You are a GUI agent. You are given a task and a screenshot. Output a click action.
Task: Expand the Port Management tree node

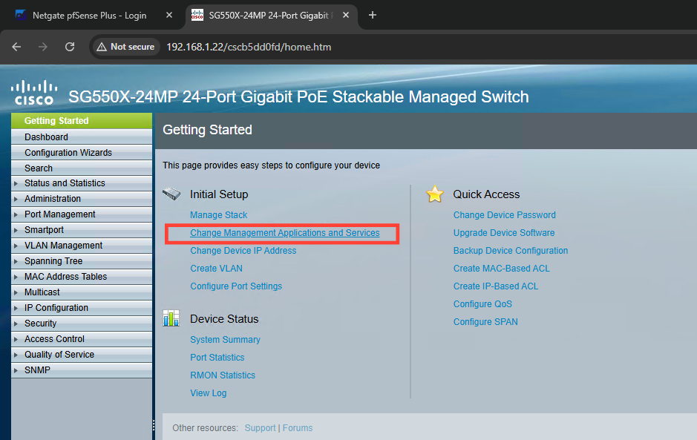(16, 214)
